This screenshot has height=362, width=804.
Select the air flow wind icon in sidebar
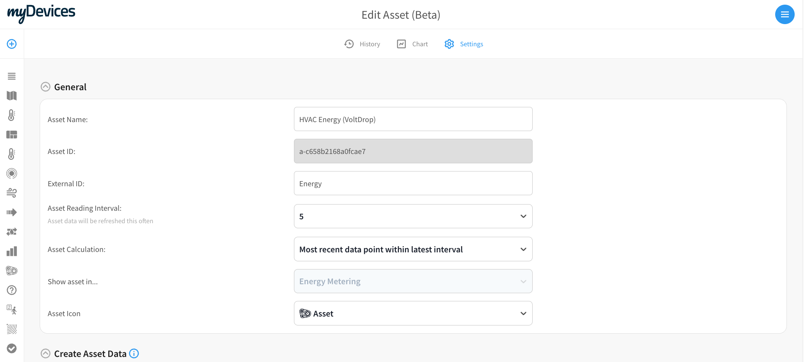[12, 193]
